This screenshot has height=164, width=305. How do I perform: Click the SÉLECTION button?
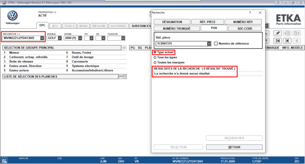click(178, 147)
